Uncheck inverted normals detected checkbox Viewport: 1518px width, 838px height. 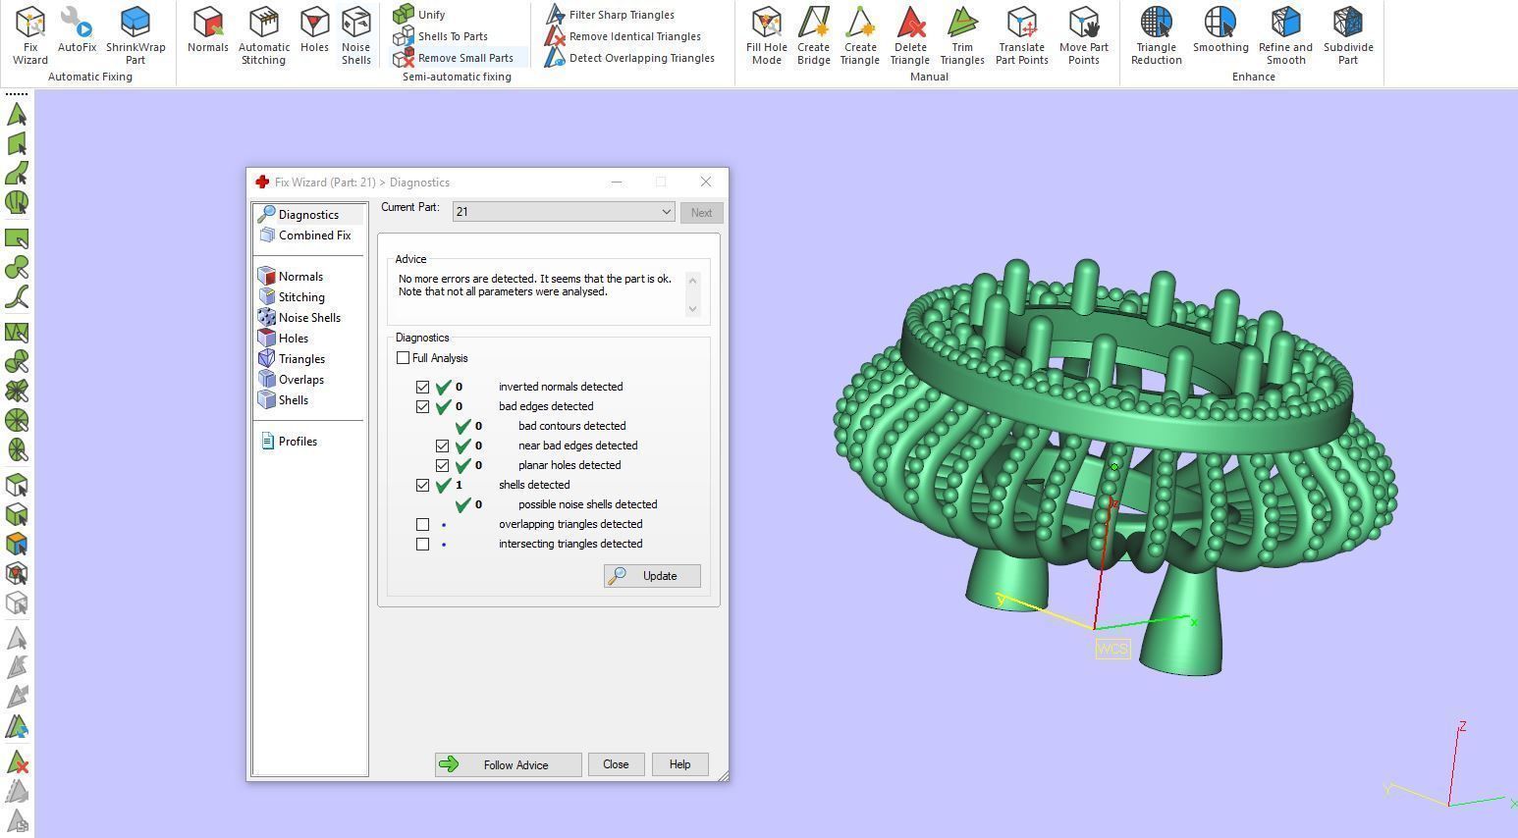[423, 387]
